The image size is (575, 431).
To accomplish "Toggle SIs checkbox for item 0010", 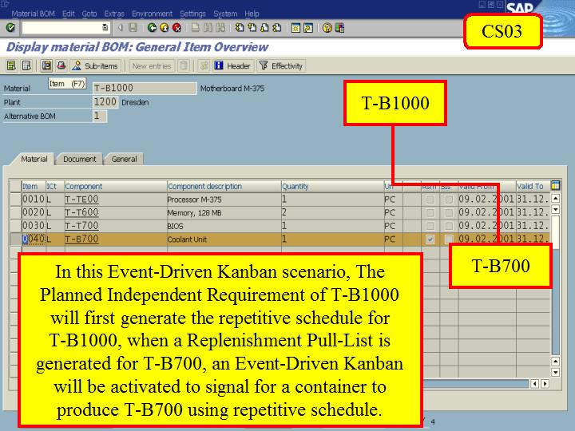I will tap(449, 200).
